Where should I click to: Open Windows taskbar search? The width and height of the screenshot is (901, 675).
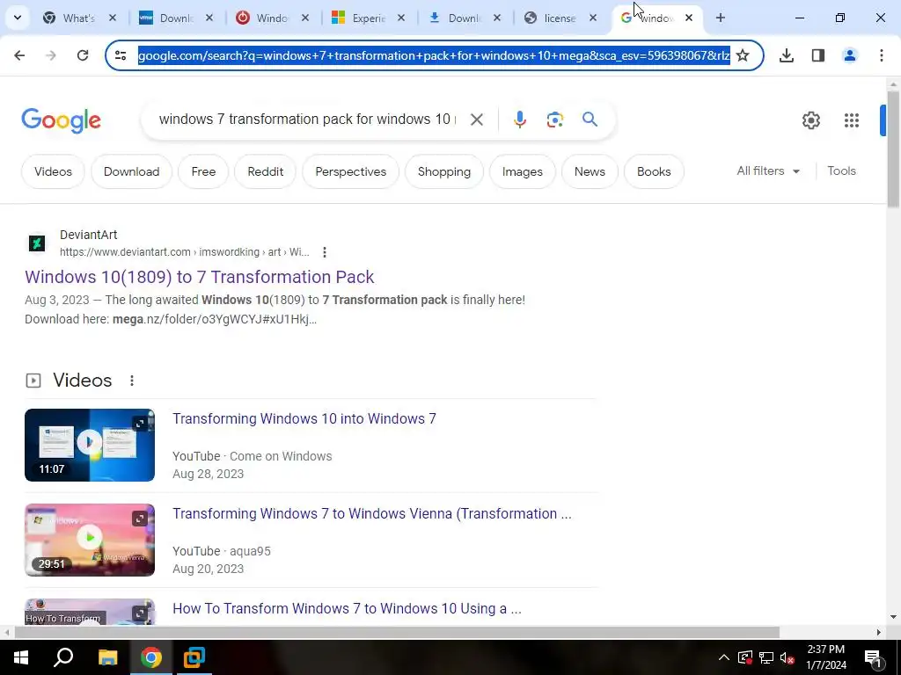[x=63, y=657]
